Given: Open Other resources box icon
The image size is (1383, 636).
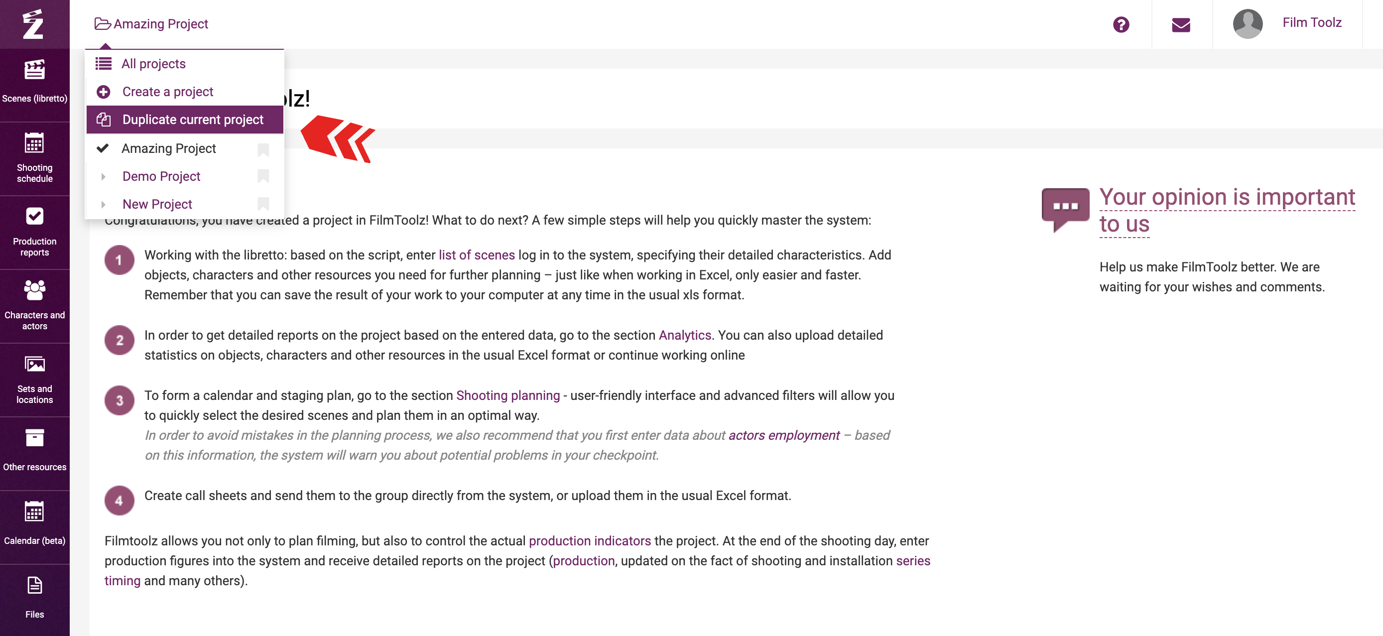Looking at the screenshot, I should 34,438.
